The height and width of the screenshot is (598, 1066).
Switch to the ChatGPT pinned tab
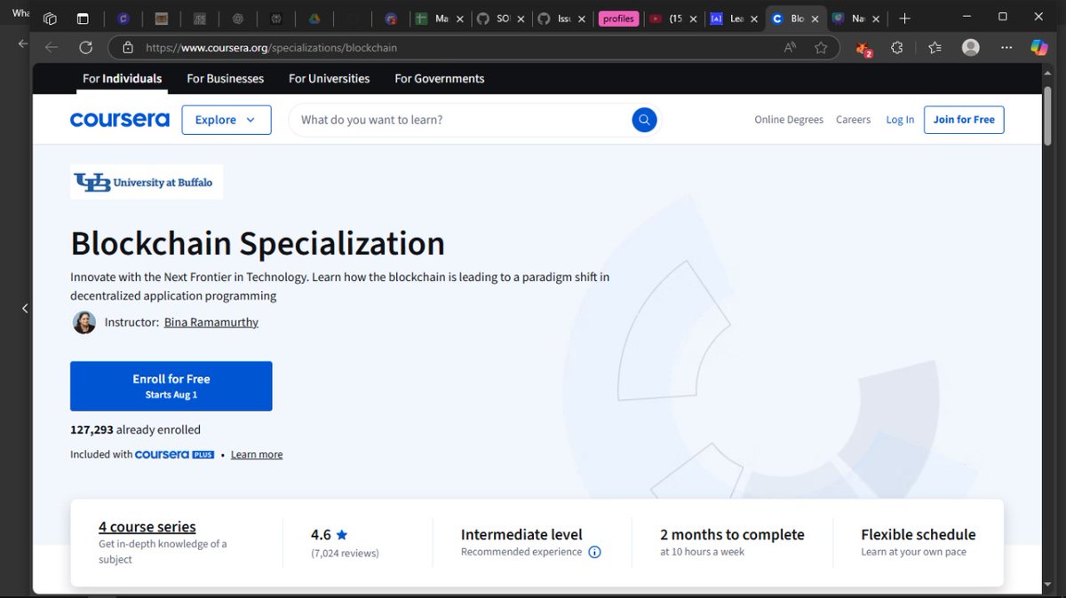tap(237, 19)
